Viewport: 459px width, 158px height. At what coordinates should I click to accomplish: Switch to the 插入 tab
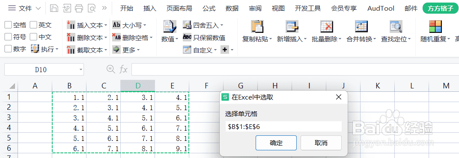pos(150,9)
